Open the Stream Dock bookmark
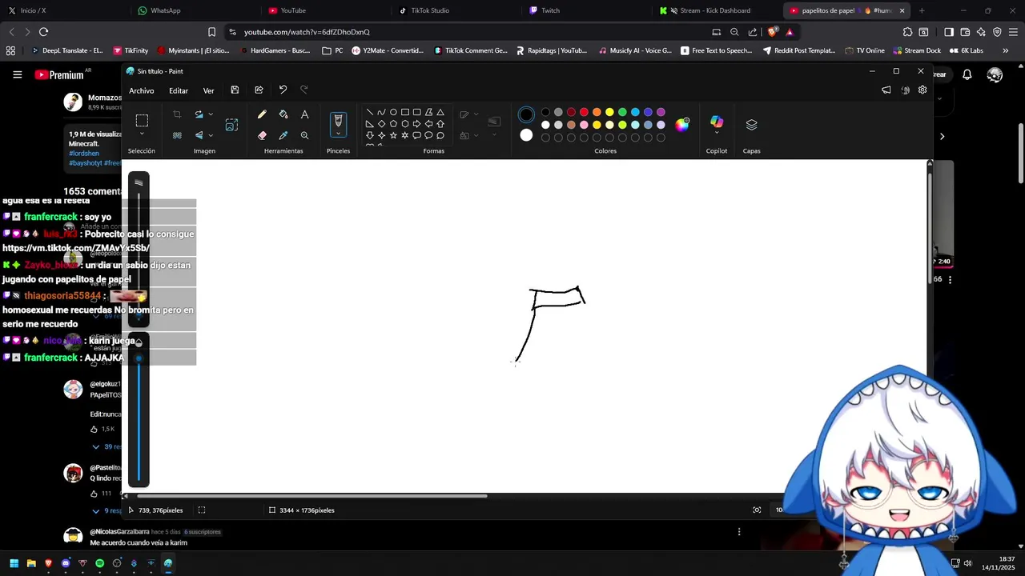This screenshot has width=1025, height=576. tap(916, 50)
